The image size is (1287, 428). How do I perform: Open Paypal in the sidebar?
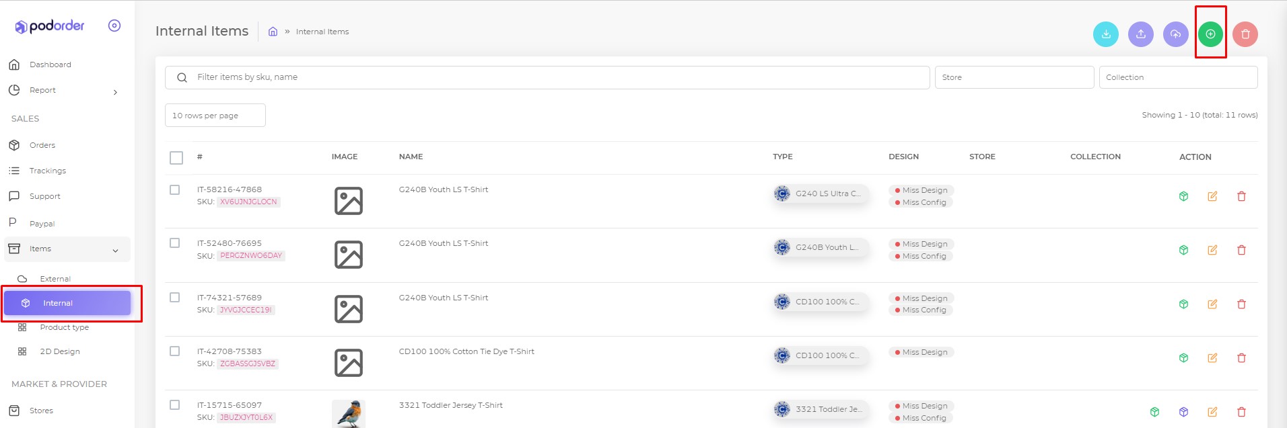tap(42, 224)
